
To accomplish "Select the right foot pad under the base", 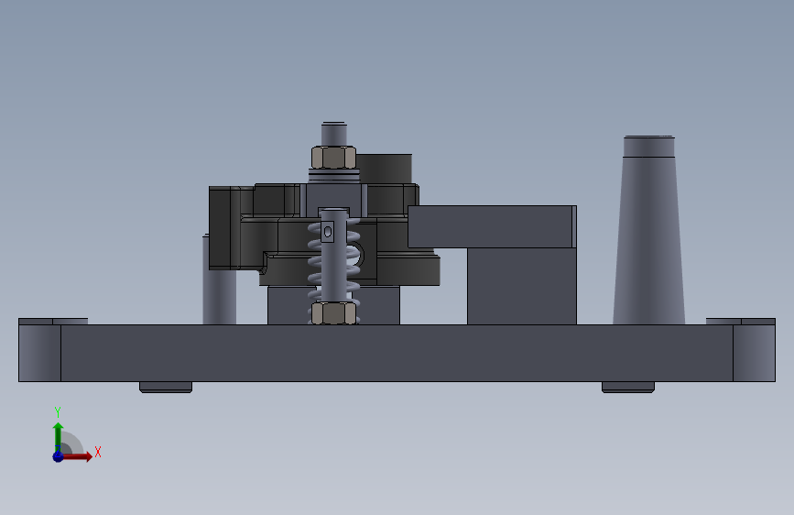I will point(628,388).
